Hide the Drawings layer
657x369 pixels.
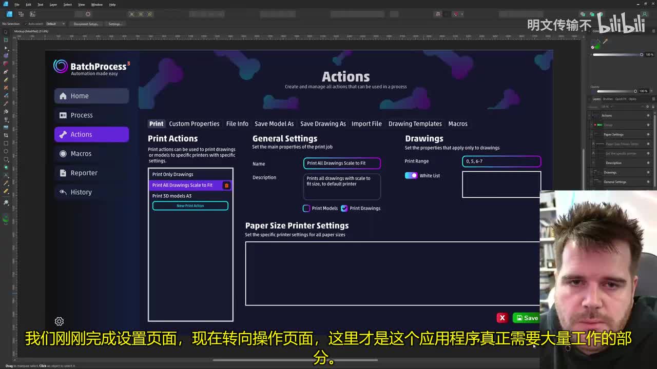(648, 172)
